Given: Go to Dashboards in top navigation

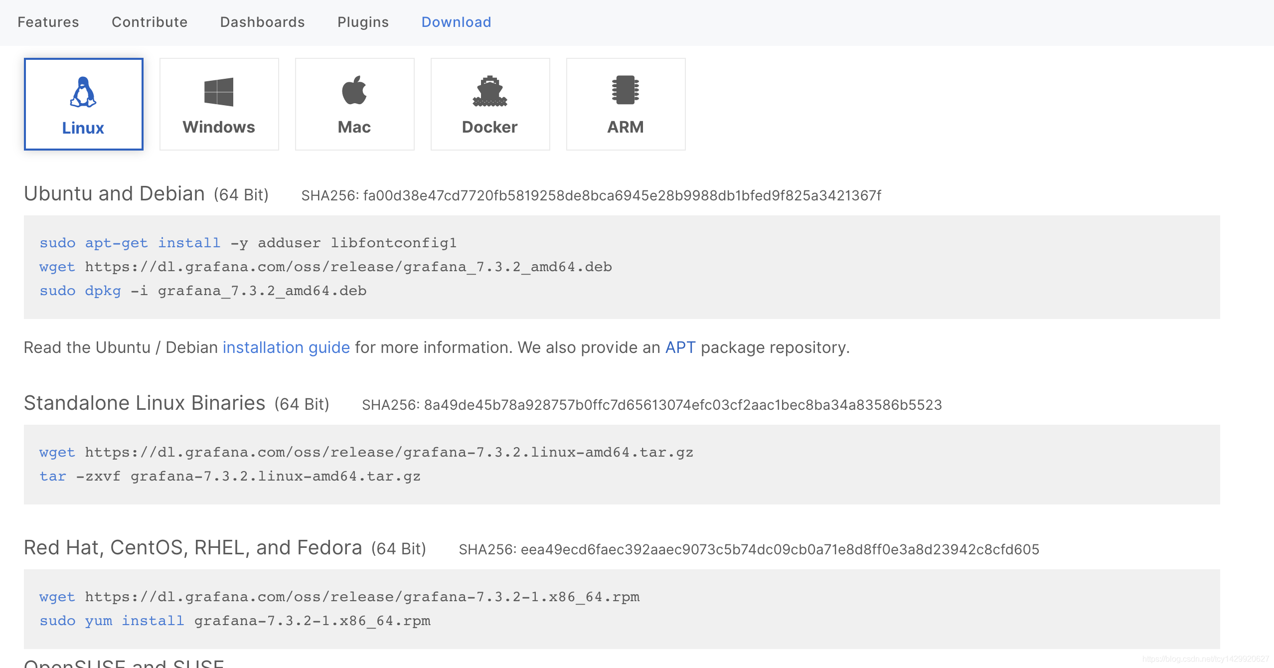Looking at the screenshot, I should click(x=263, y=22).
